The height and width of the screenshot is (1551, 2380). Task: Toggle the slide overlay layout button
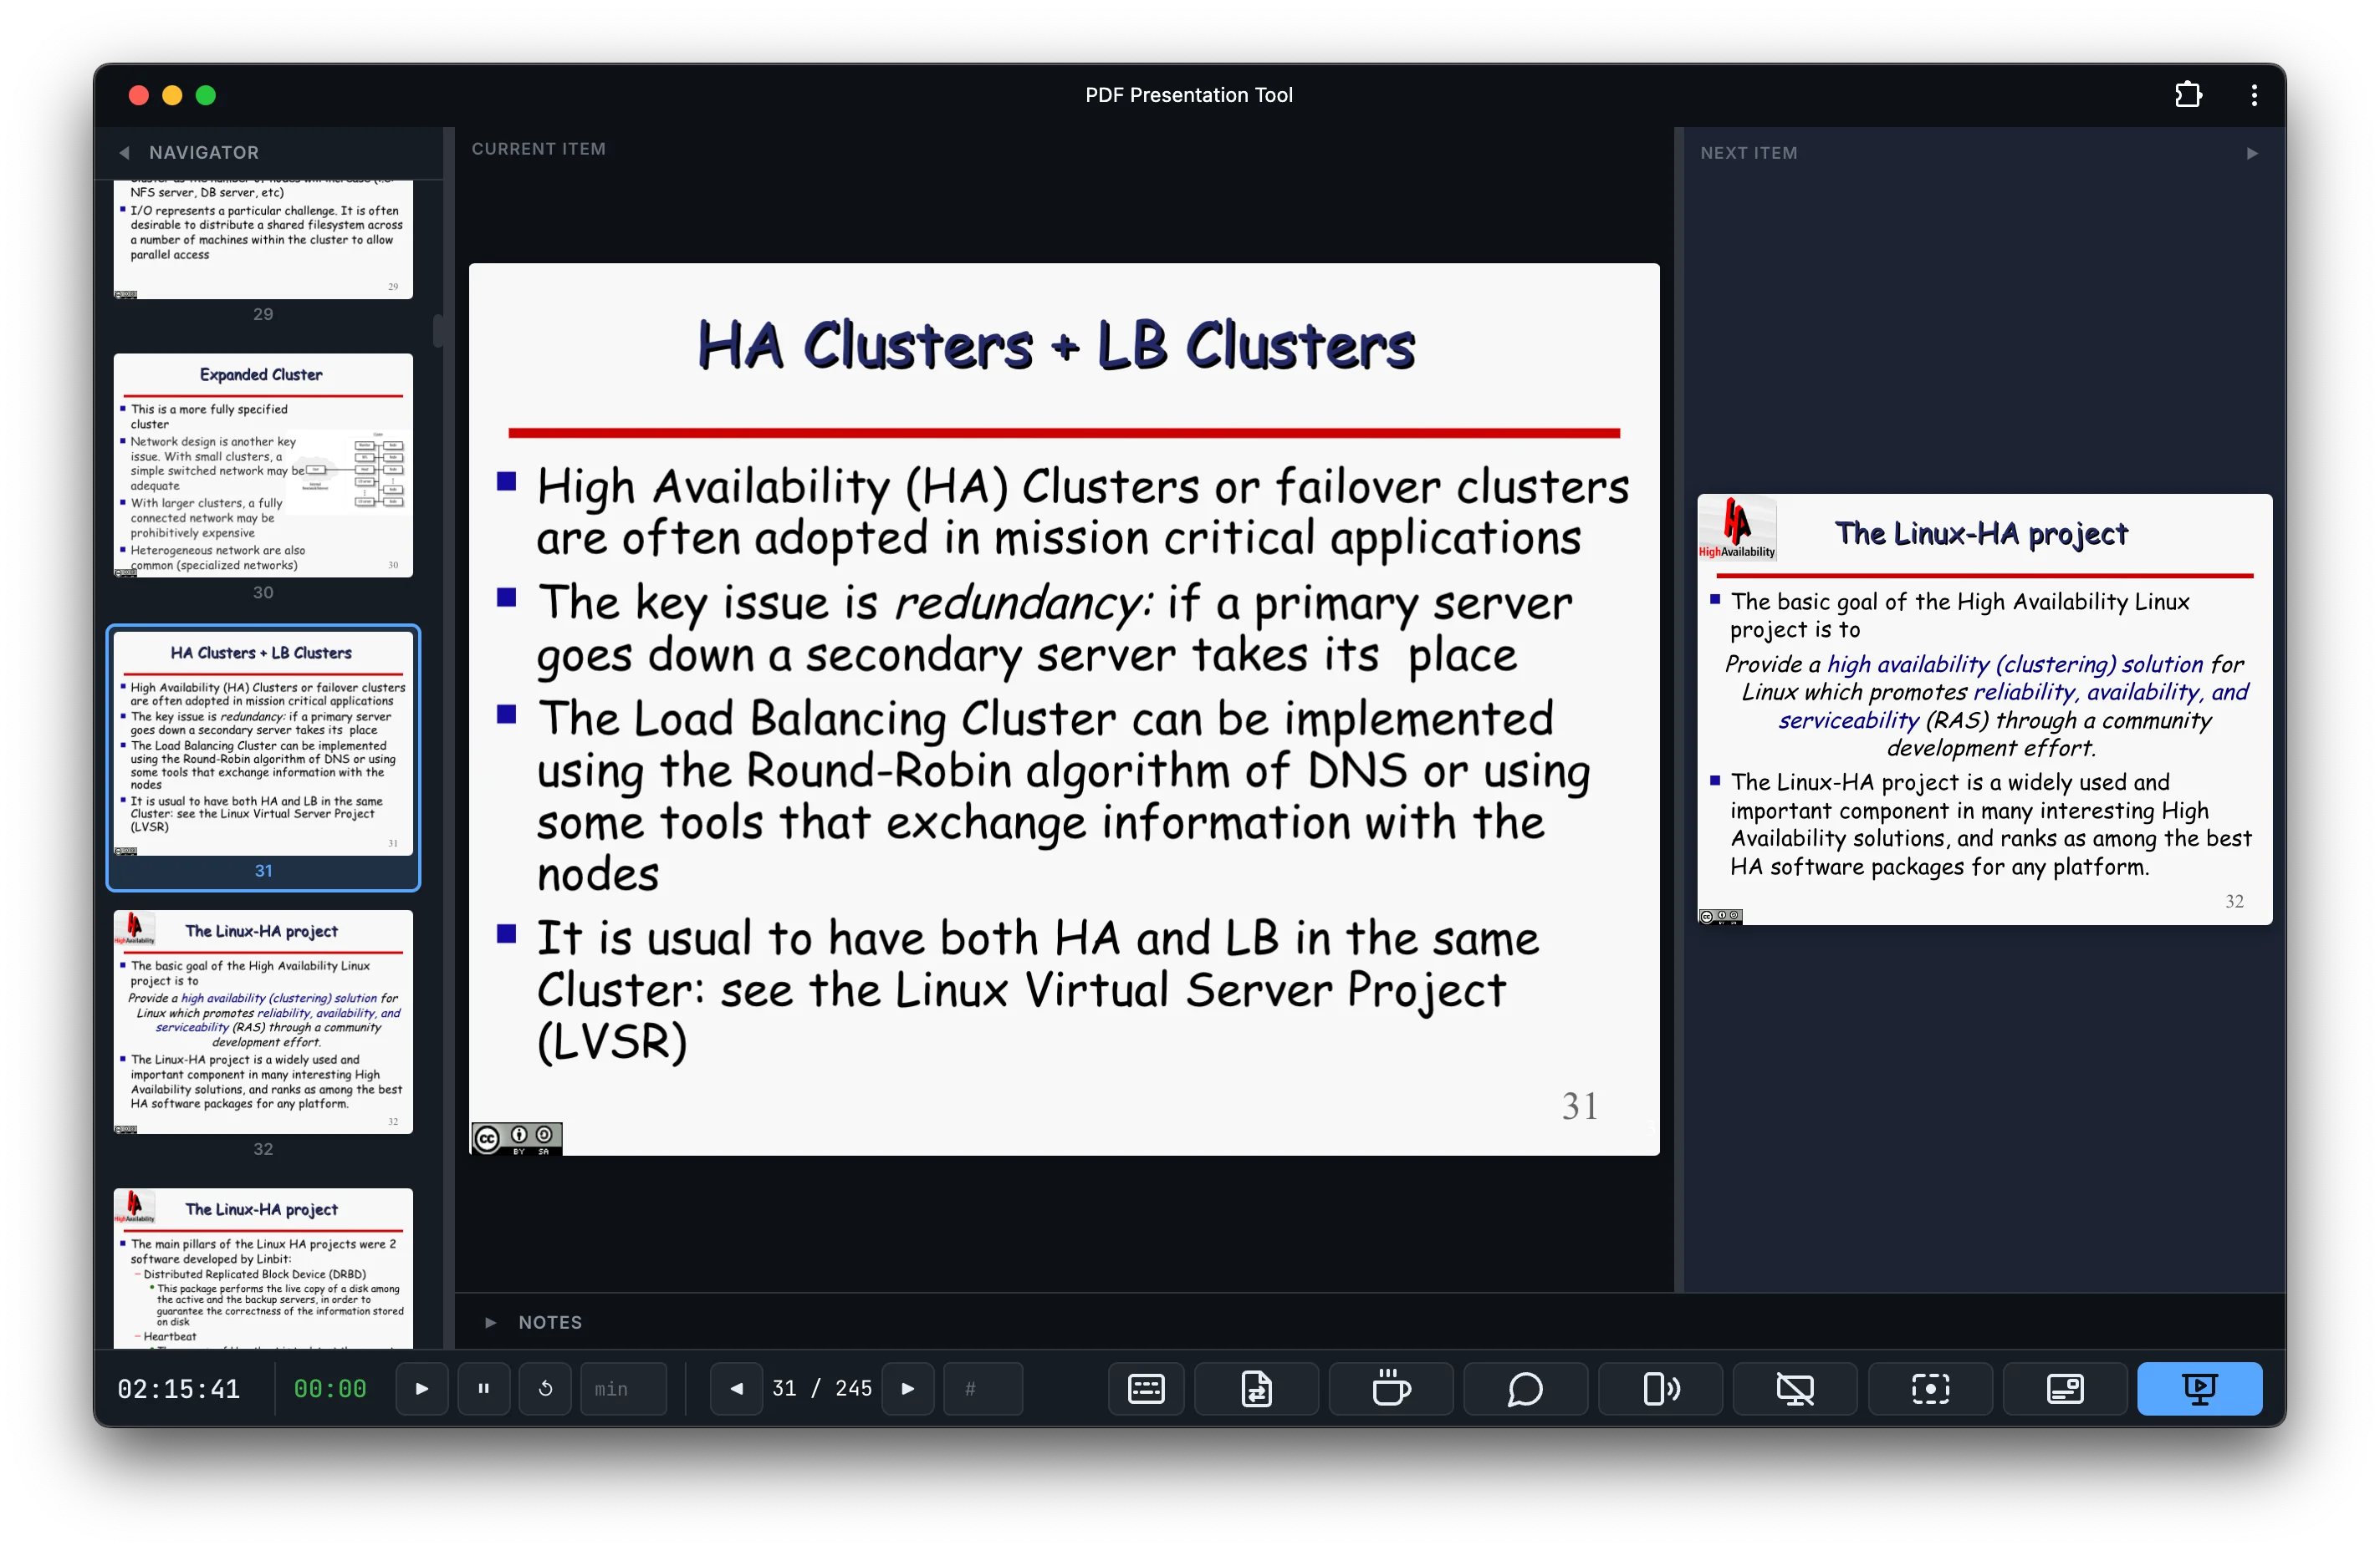[x=2065, y=1388]
